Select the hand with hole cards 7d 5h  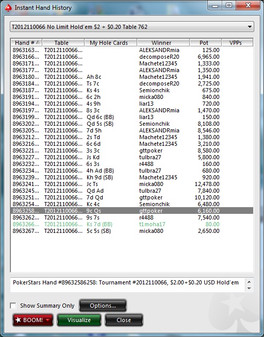(x=132, y=130)
